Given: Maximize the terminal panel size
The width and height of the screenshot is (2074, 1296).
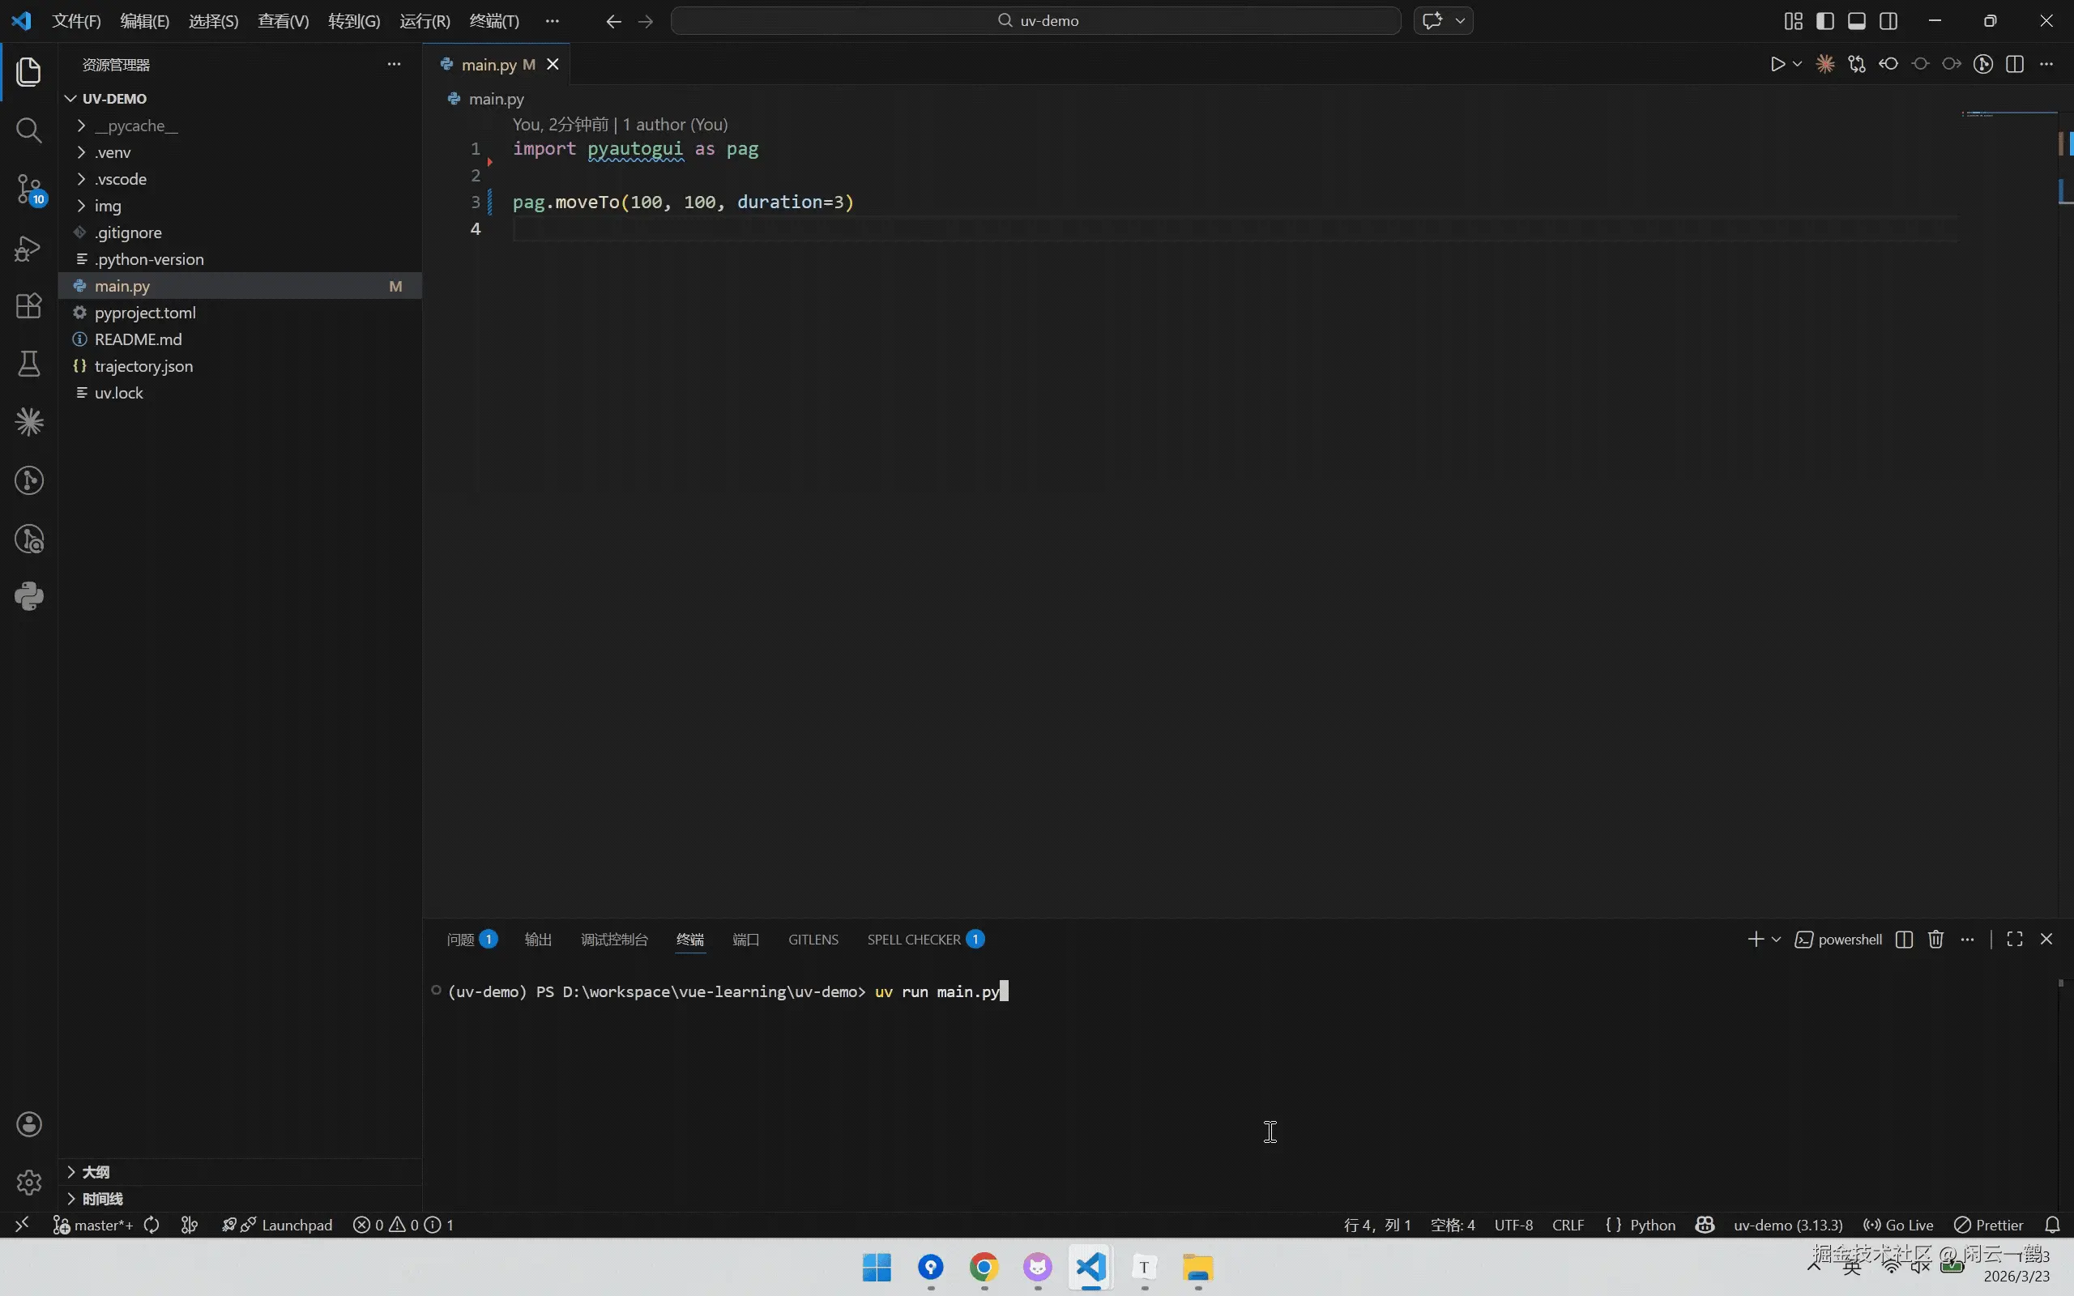Looking at the screenshot, I should click(2014, 940).
